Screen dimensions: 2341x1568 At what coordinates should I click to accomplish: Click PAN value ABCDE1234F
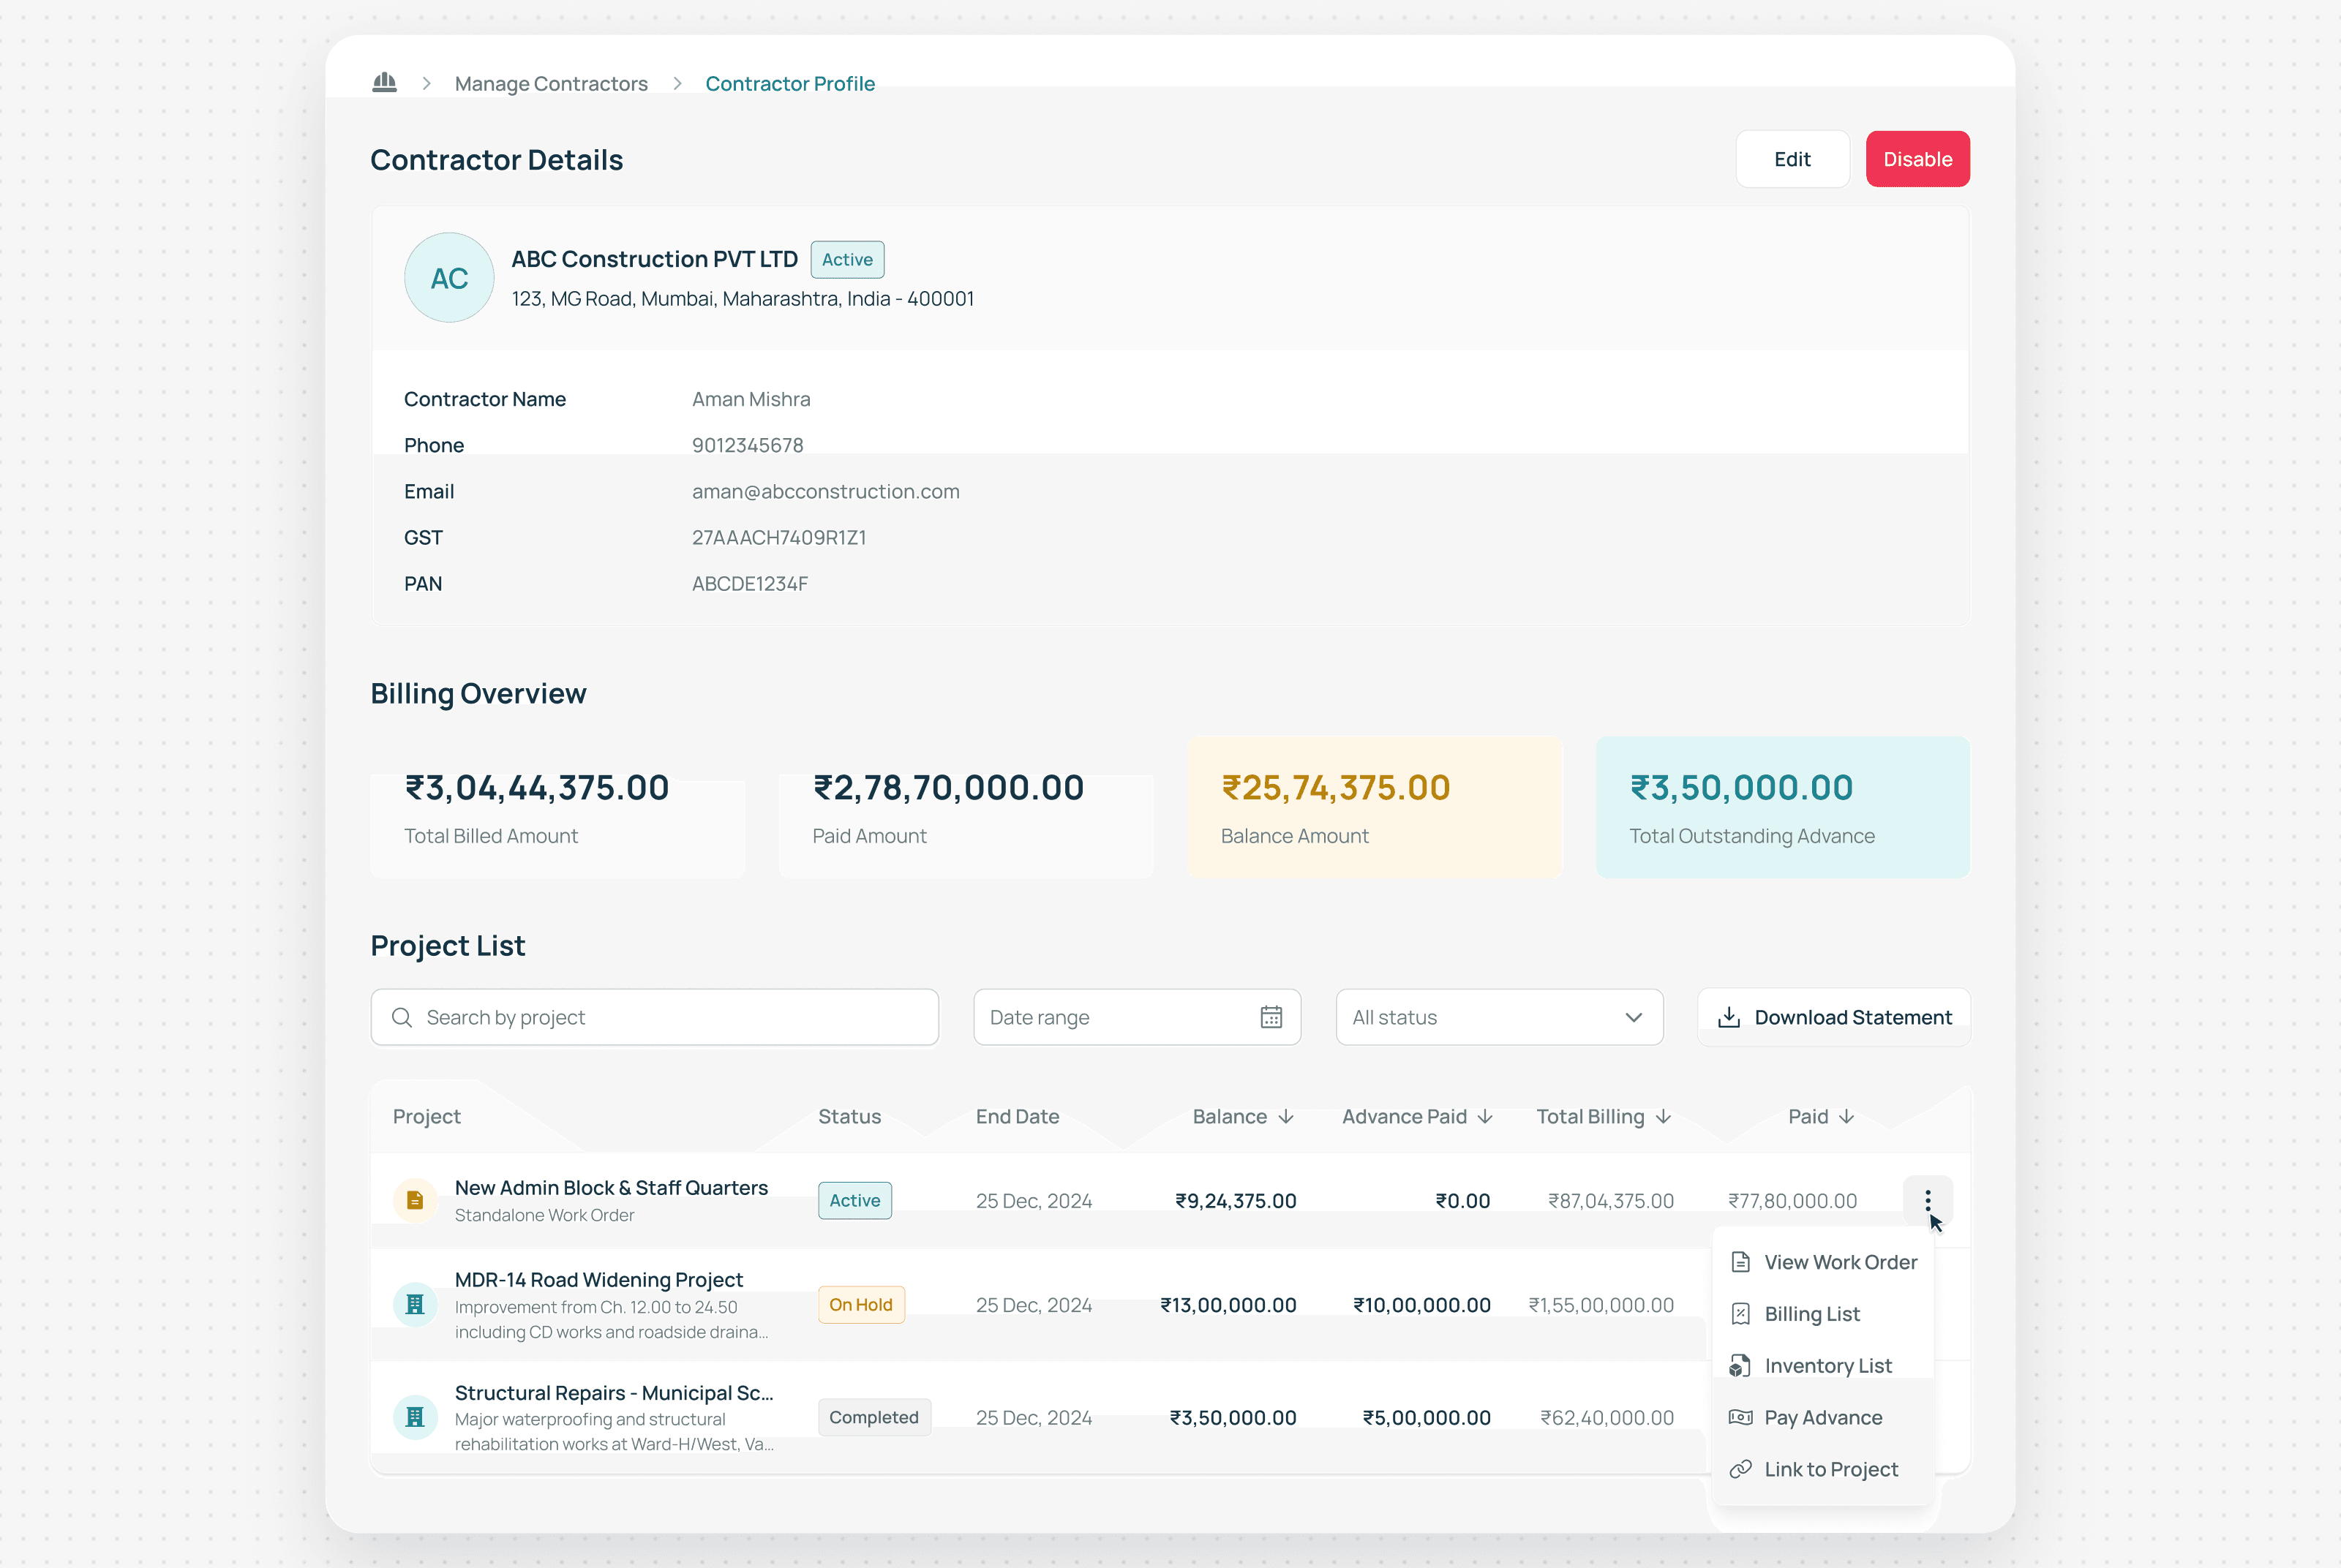pos(750,583)
